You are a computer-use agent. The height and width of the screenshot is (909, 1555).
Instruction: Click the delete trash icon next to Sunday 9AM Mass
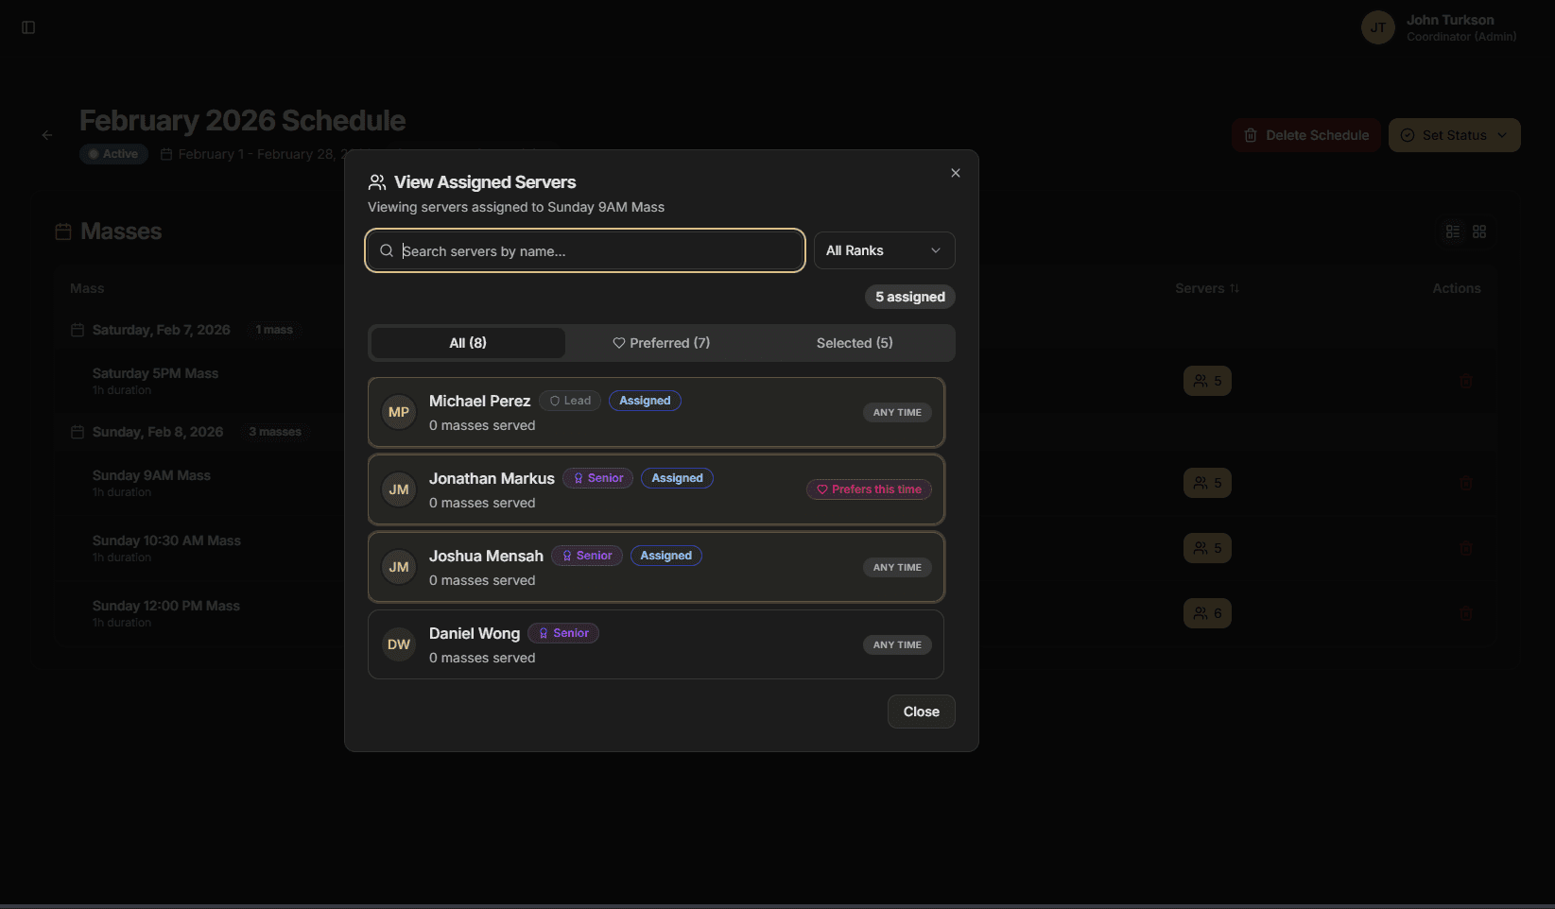coord(1467,483)
